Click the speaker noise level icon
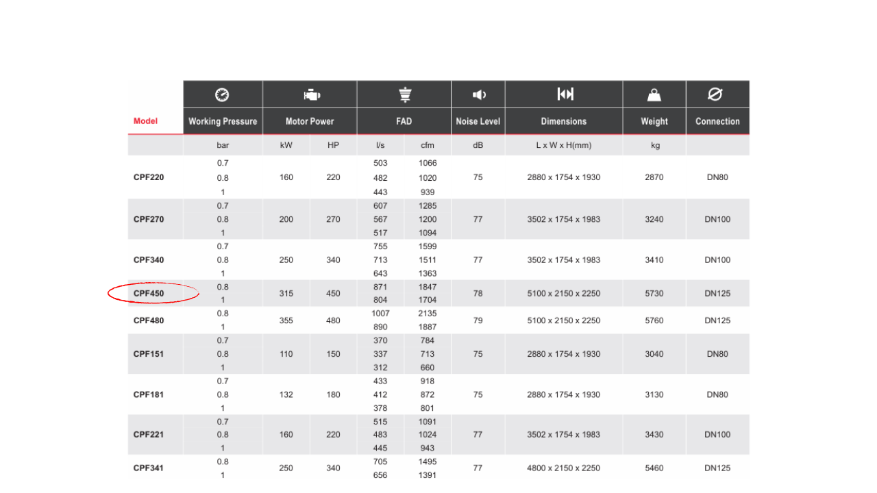This screenshot has height=493, width=877. click(479, 94)
